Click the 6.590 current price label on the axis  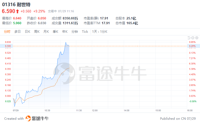coord(8,46)
